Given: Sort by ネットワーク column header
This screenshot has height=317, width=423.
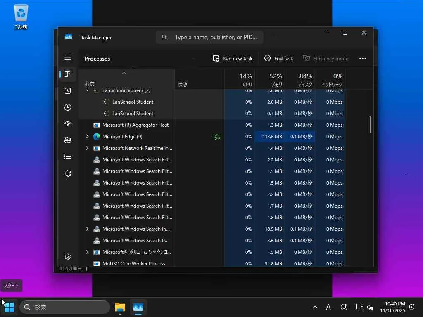Looking at the screenshot, I should point(330,80).
